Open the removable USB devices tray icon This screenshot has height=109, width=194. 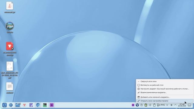click(x=154, y=105)
